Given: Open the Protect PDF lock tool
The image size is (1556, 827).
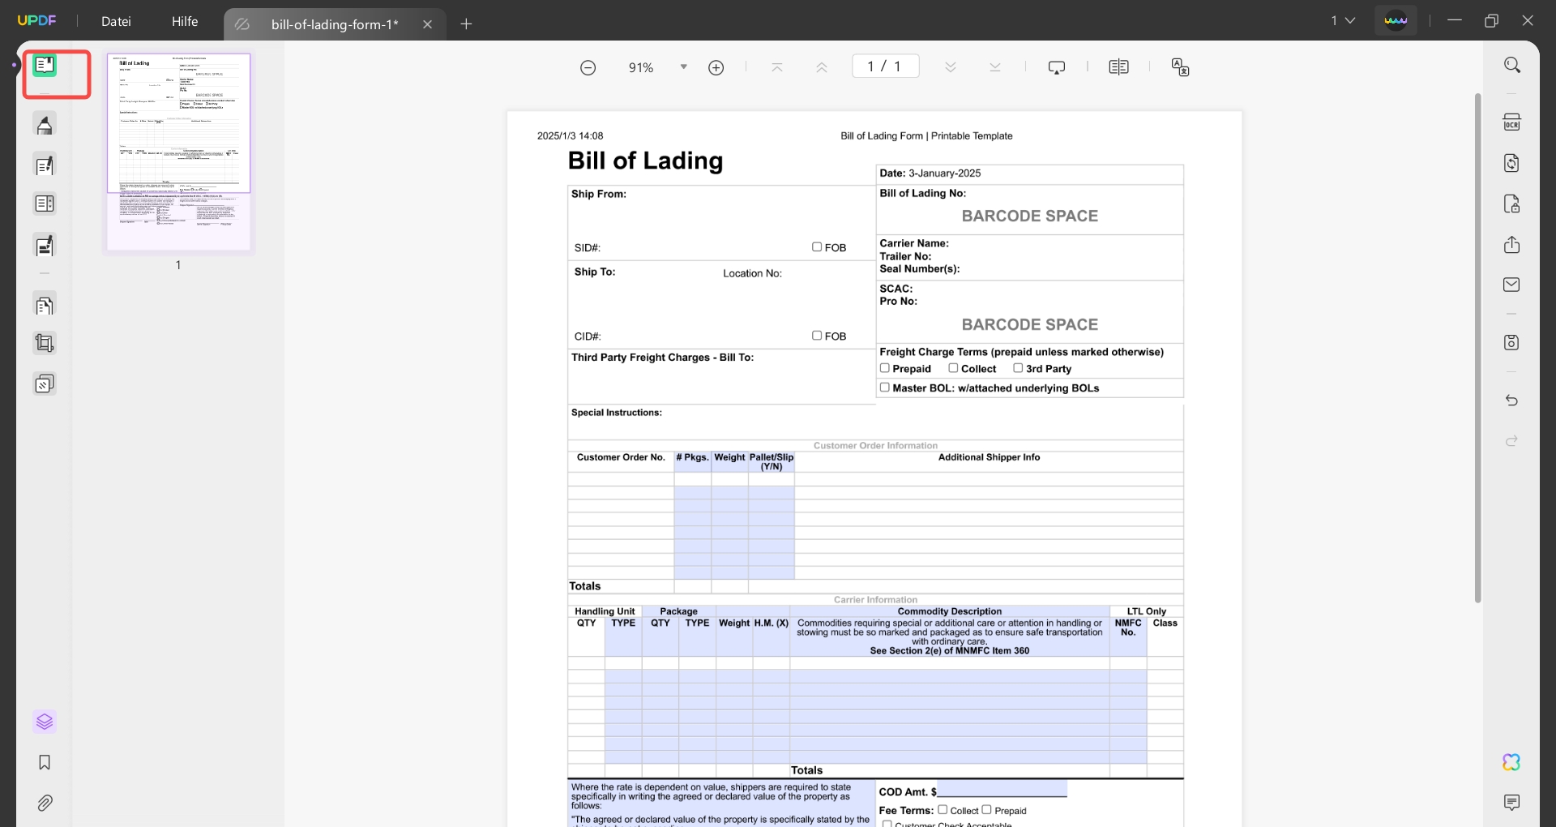Looking at the screenshot, I should 1512,204.
